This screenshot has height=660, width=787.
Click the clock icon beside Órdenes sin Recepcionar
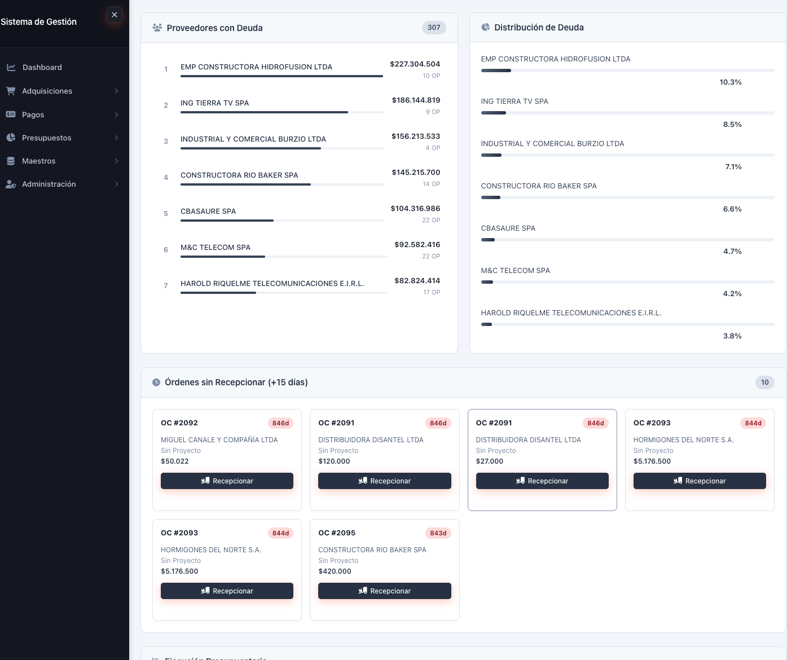tap(156, 382)
